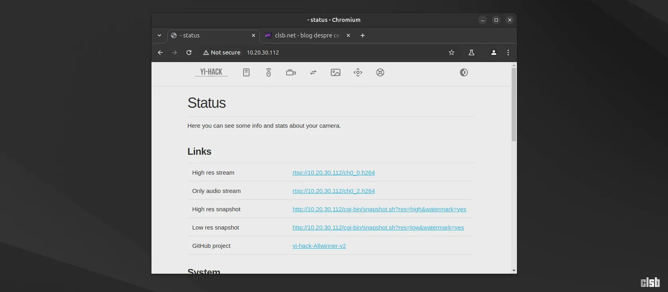Expand the tab search dropdown arrow
This screenshot has height=292, width=668.
(x=159, y=35)
